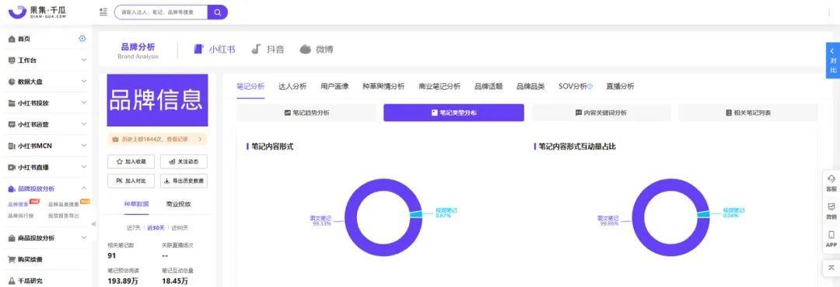This screenshot has width=840, height=287.
Task: Click the 关注动态 button
Action: pos(184,161)
